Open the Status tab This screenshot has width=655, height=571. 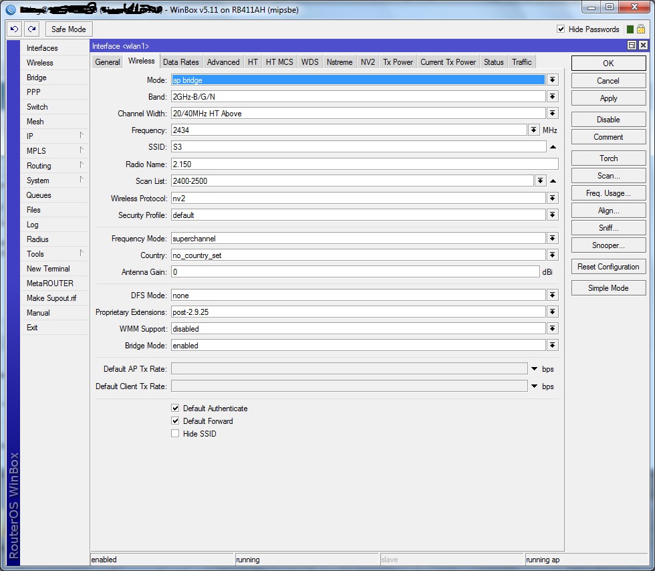tap(494, 62)
